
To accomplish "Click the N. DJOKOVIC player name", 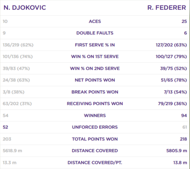I will [x=25, y=8].
